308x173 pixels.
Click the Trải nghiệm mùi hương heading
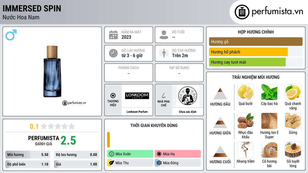click(x=256, y=77)
